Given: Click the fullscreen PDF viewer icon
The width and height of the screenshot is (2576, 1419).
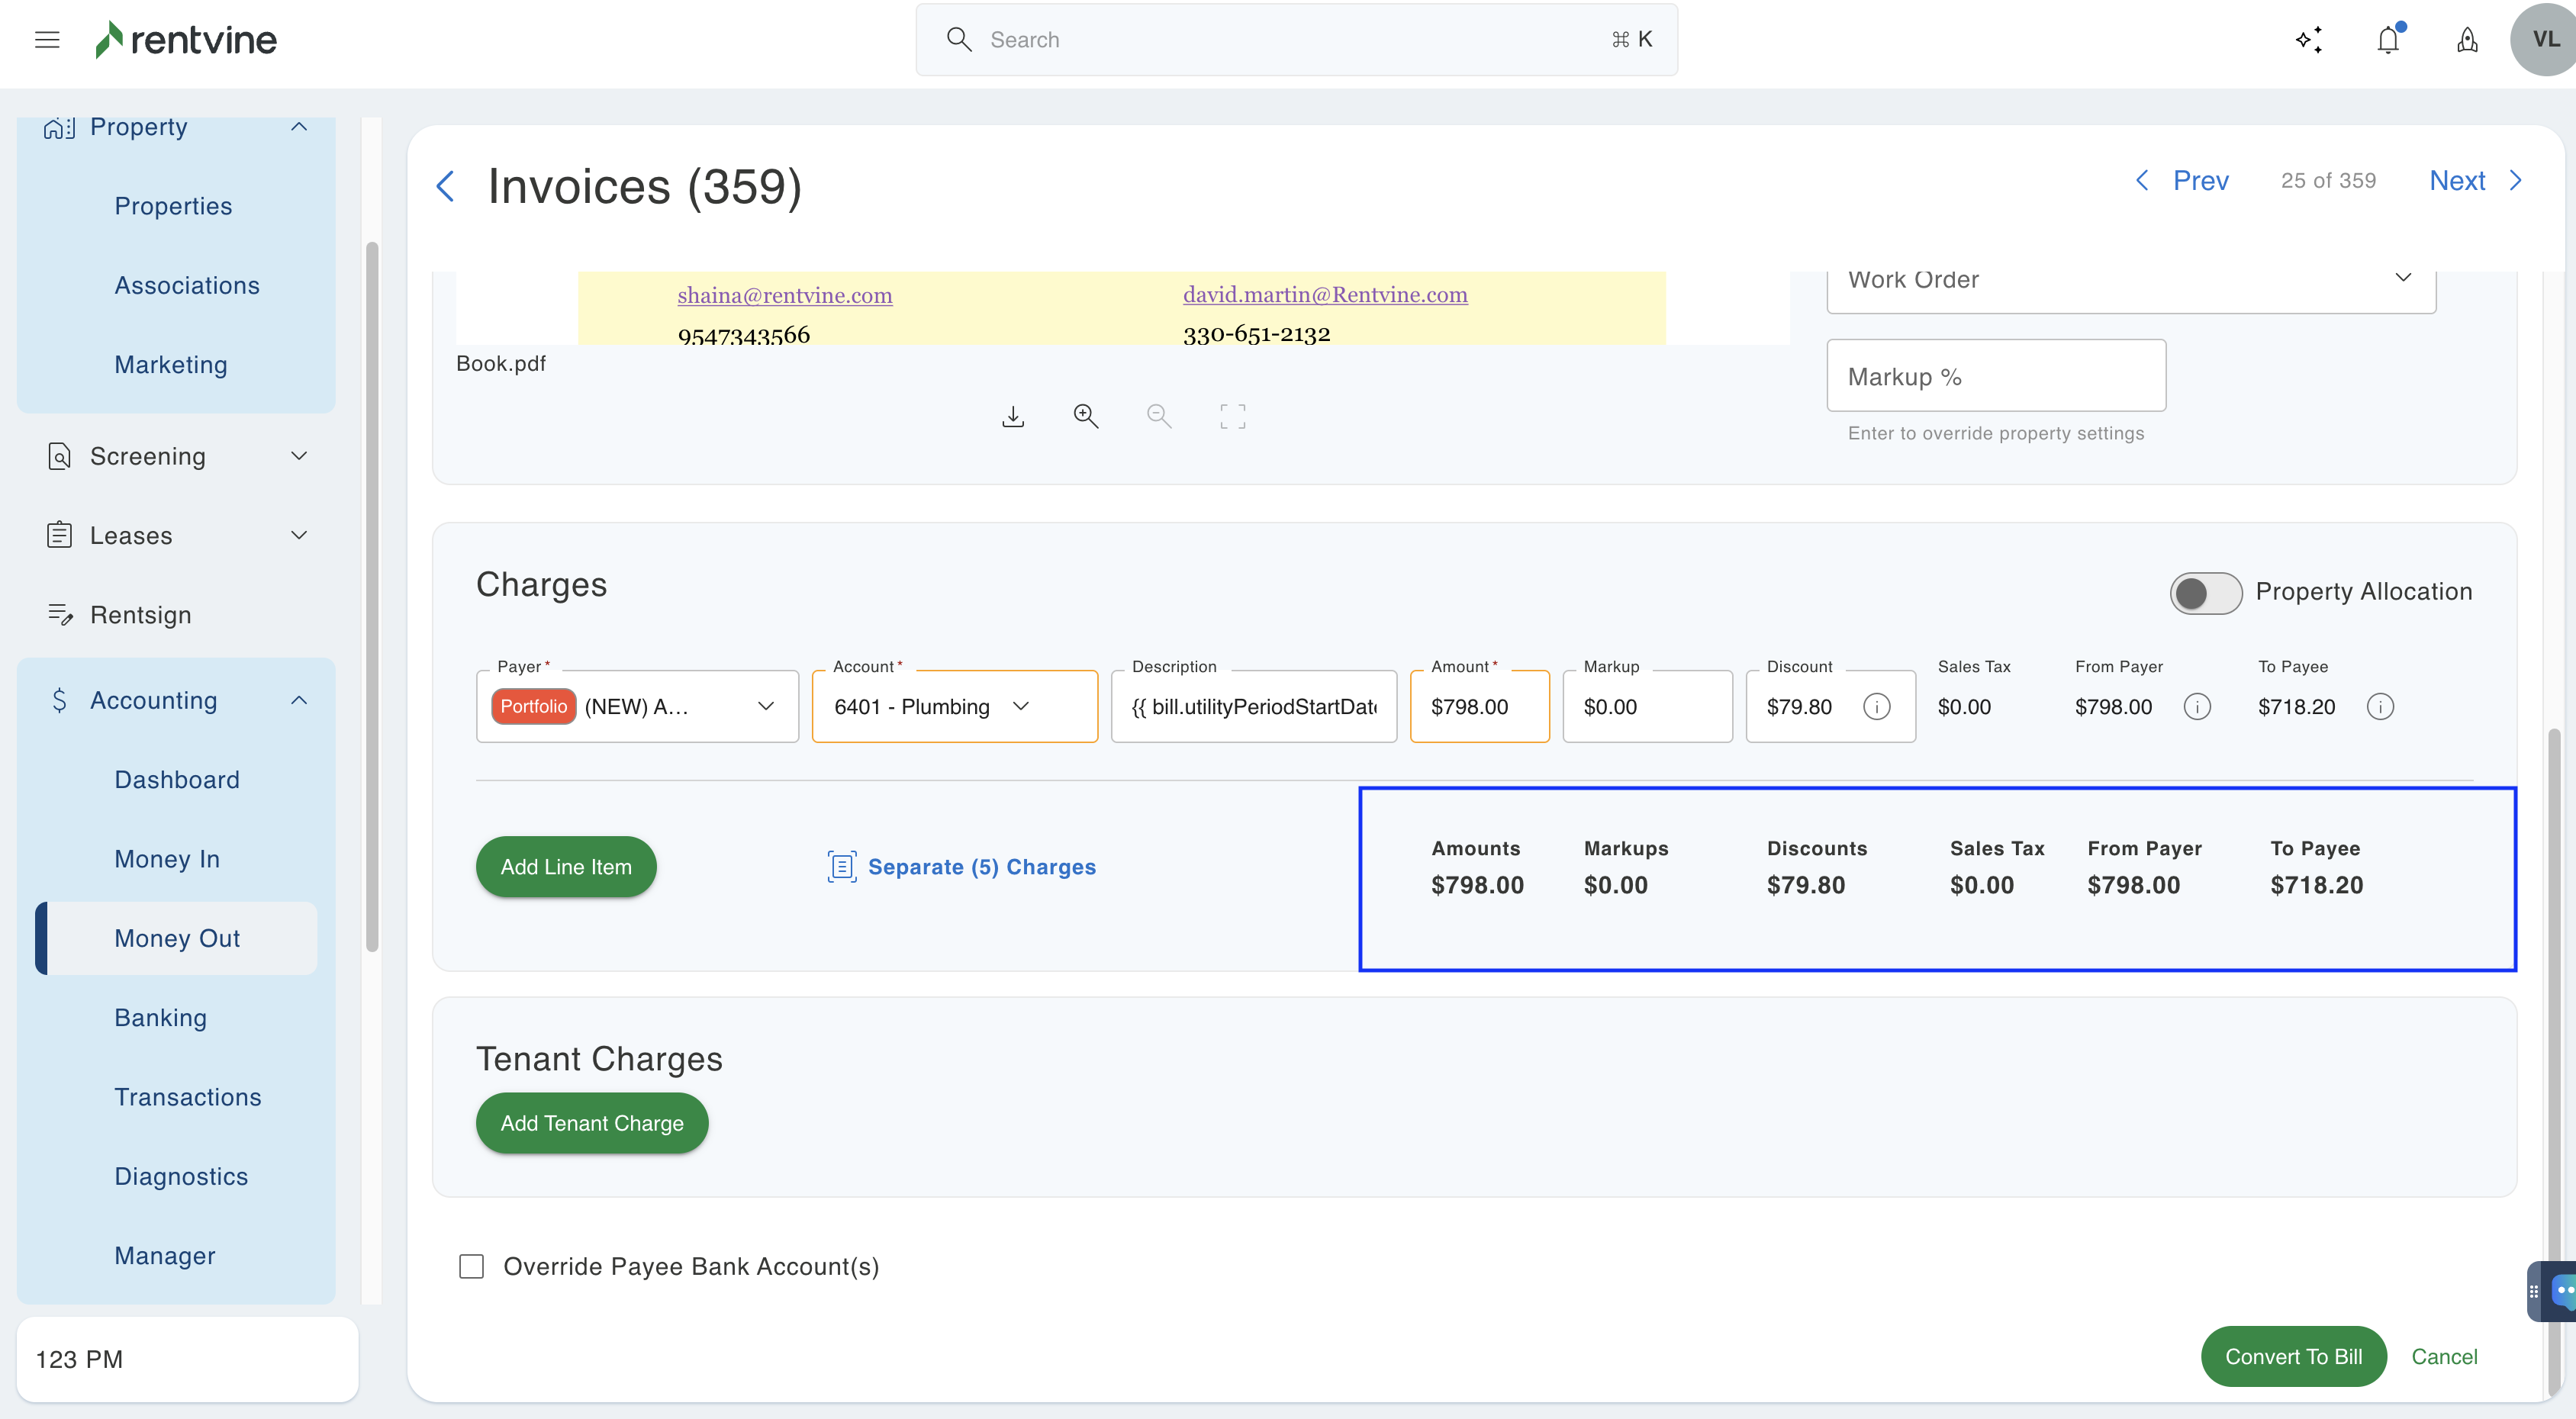Looking at the screenshot, I should click(x=1232, y=416).
